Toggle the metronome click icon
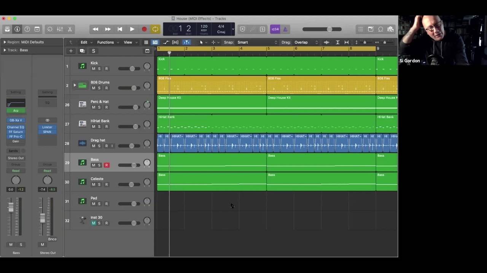487x273 pixels. 285,29
